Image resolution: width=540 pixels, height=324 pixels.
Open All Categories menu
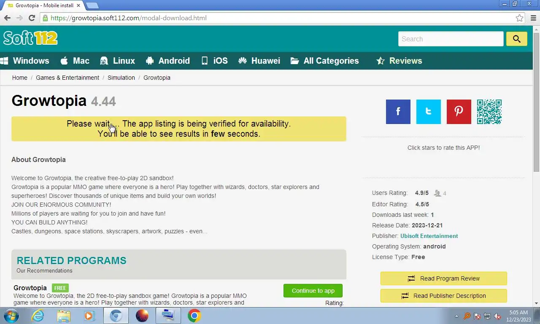coord(325,61)
